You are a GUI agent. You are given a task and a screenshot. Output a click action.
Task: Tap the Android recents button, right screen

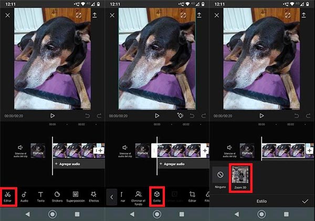[286, 214]
